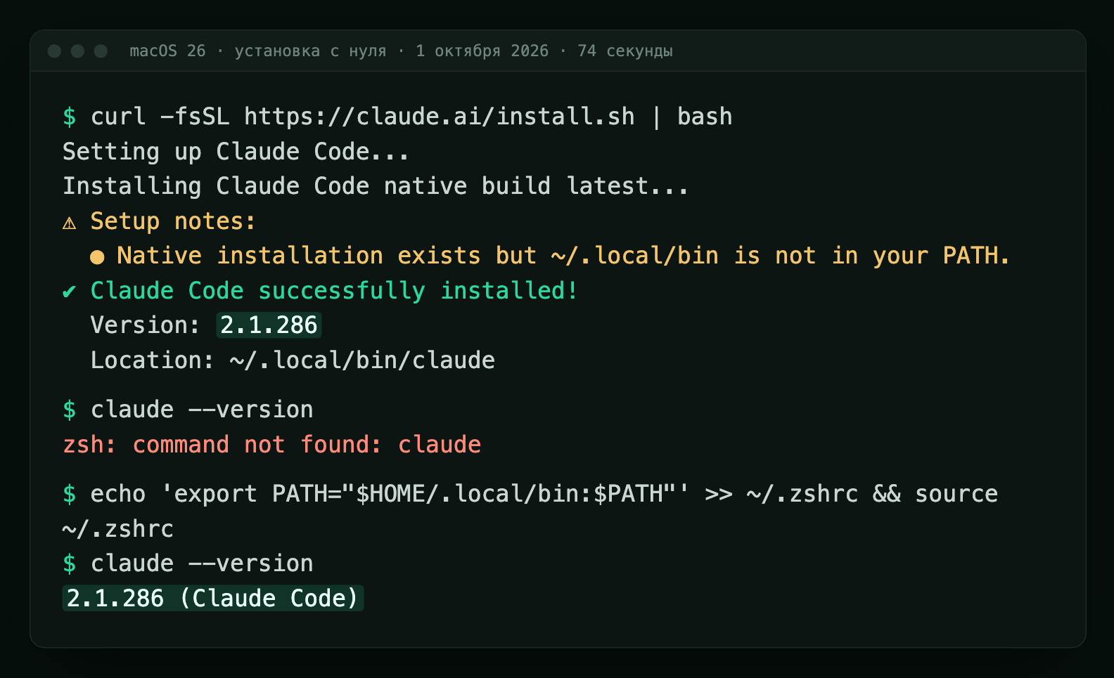
Task: Click the green check mark before Claude Code
Action: tap(69, 291)
